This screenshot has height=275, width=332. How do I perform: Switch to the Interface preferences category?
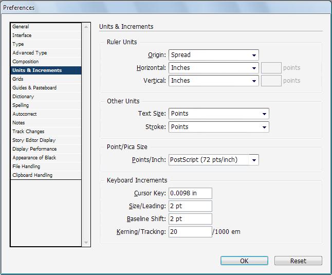click(x=46, y=35)
